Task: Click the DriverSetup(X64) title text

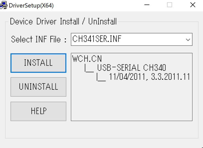Action: [31, 5]
